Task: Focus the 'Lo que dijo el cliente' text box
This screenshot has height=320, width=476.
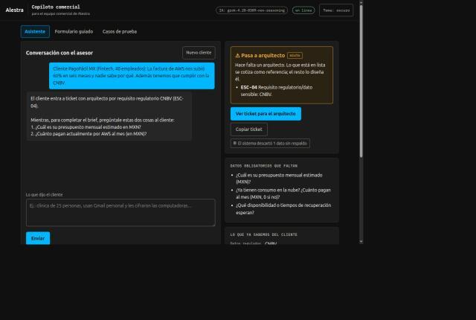Action: click(120, 213)
